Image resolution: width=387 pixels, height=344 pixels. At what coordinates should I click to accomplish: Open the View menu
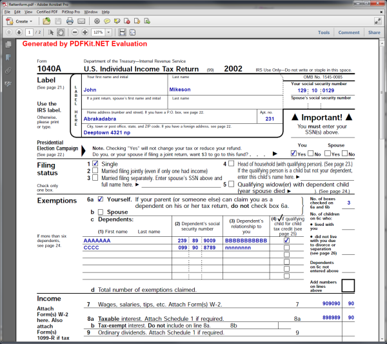(x=28, y=12)
